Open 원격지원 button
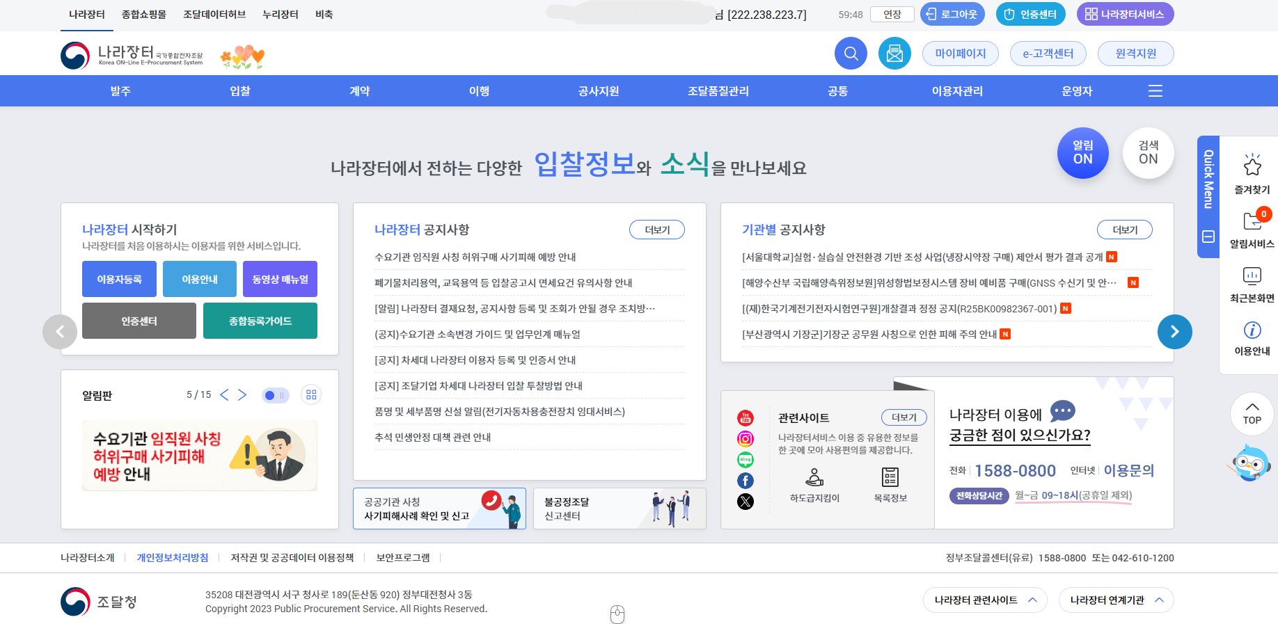Viewport: 1278px width, 624px height. point(1136,54)
